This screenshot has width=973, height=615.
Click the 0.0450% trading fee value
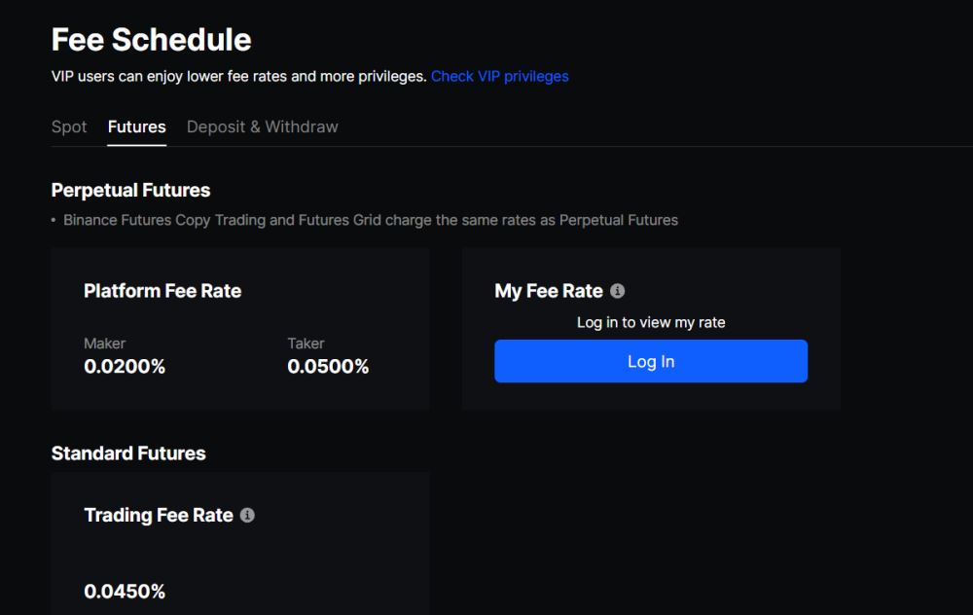click(x=125, y=591)
